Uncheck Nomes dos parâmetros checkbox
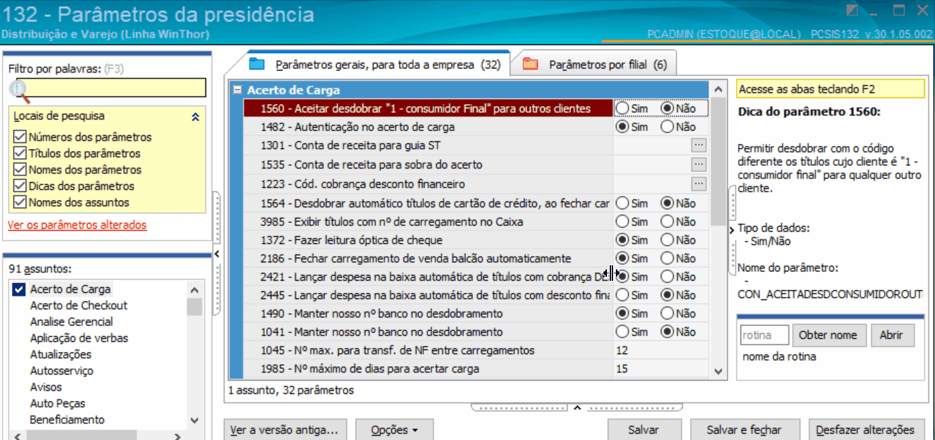This screenshot has width=935, height=440. pyautogui.click(x=19, y=170)
